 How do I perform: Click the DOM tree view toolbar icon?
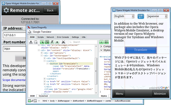click(31, 42)
